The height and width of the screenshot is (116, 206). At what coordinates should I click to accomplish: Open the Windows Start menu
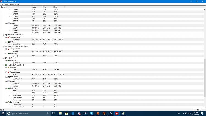point(3,113)
